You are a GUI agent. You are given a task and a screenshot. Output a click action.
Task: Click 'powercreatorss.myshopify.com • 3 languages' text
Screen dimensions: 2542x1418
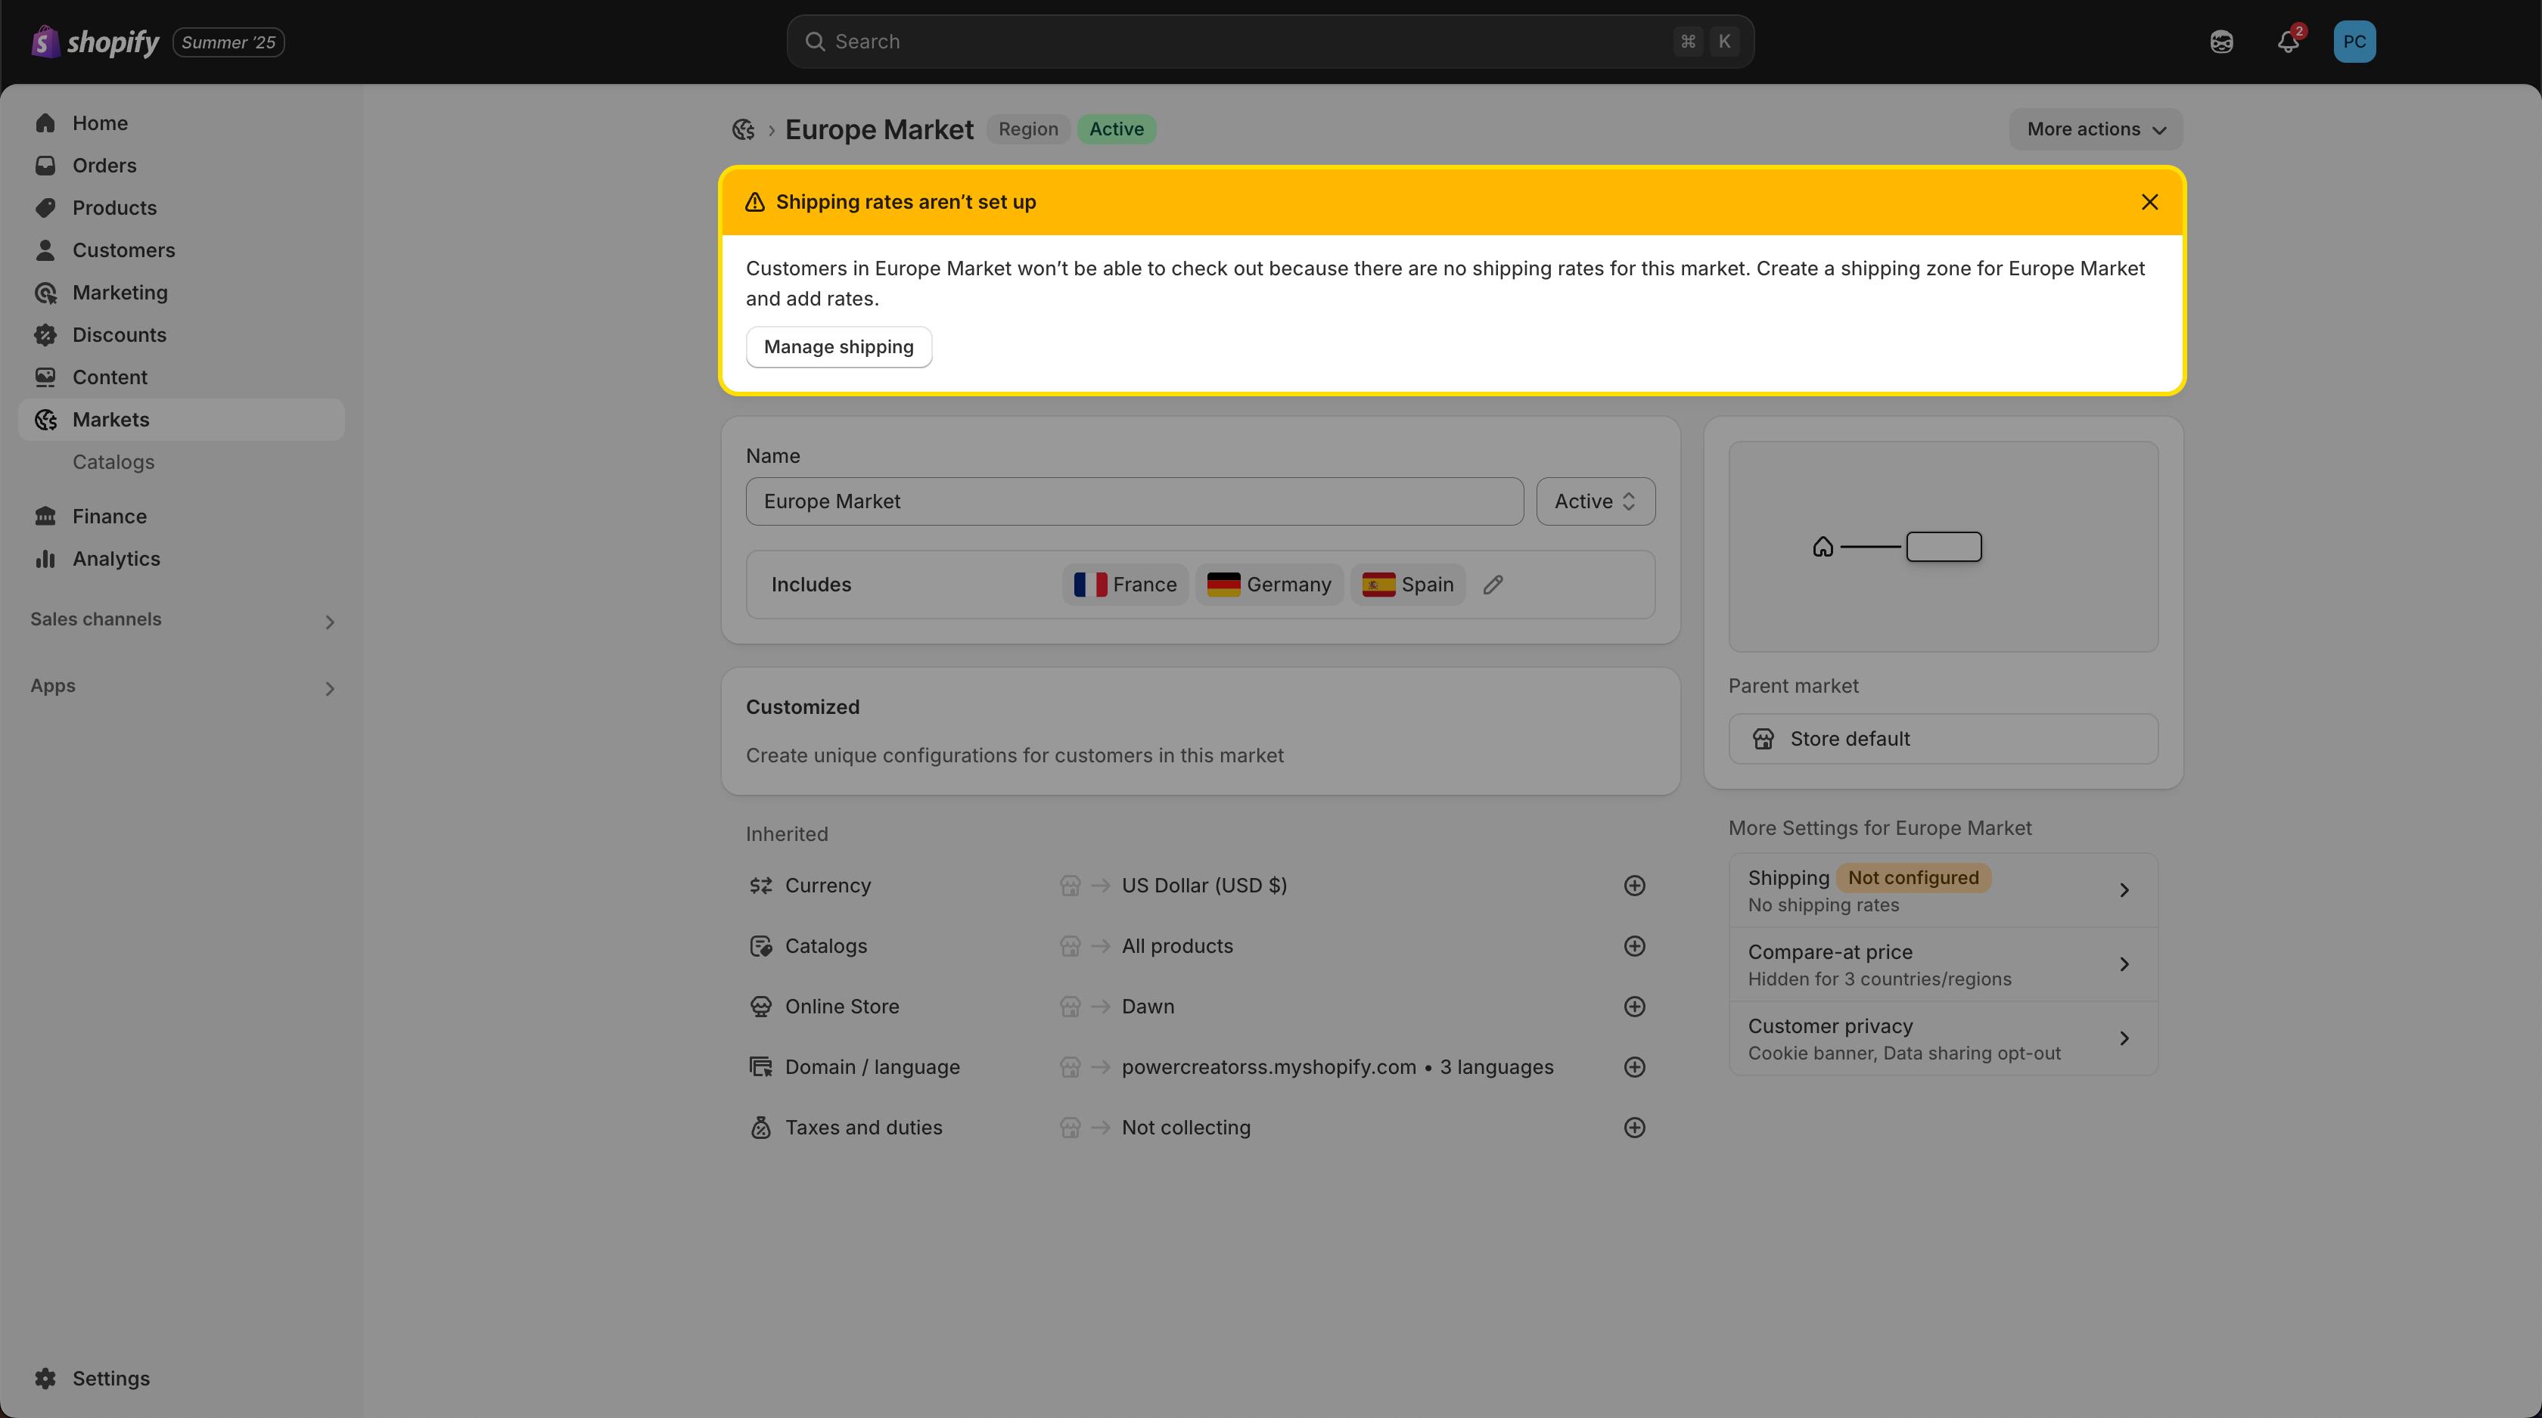point(1337,1067)
